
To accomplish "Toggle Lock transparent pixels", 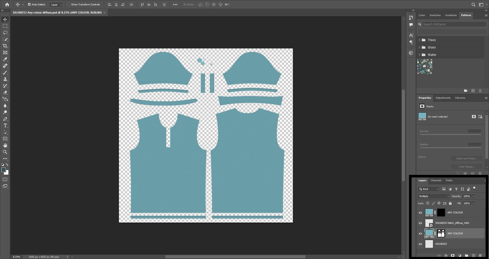I will 428,203.
